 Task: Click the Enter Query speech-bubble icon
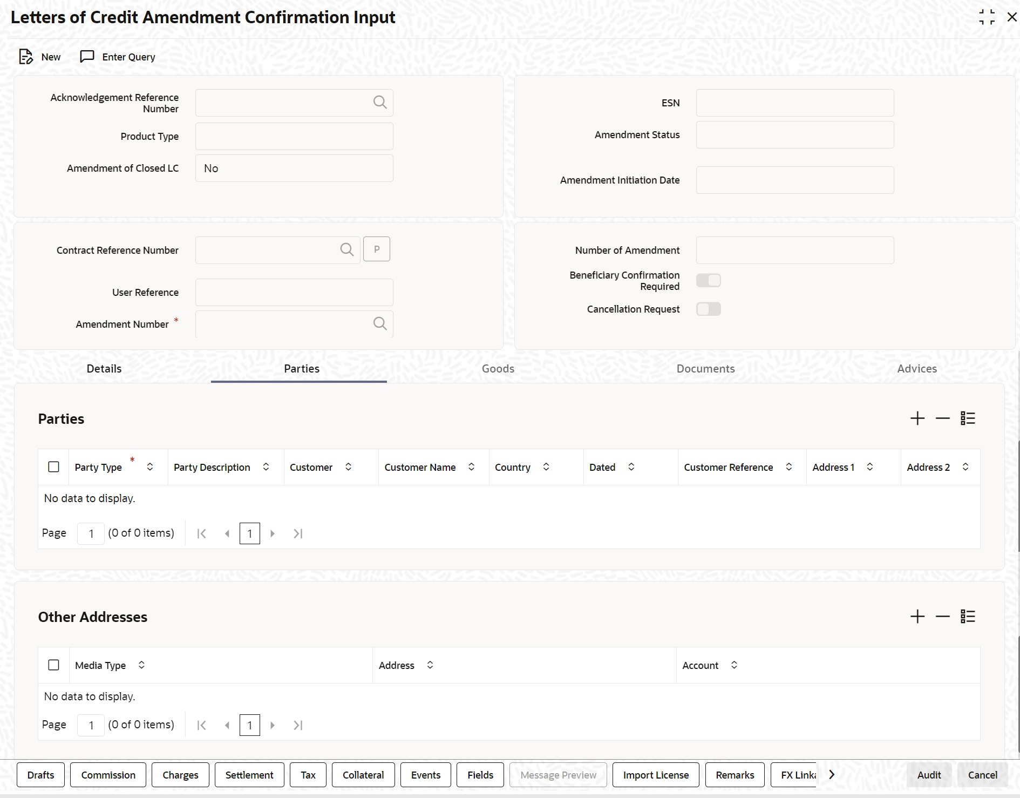[87, 57]
